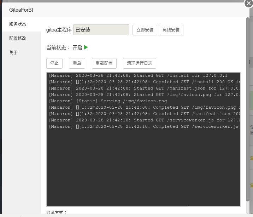Screen dimensions: 253x217
Task: Click the dialog's vertical scrollbar
Action: 248,109
